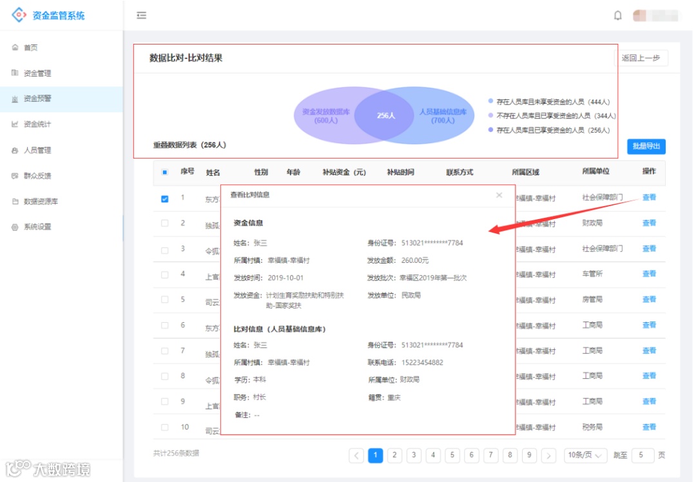Check the checkbox for row 5
The height and width of the screenshot is (482, 696).
click(165, 300)
